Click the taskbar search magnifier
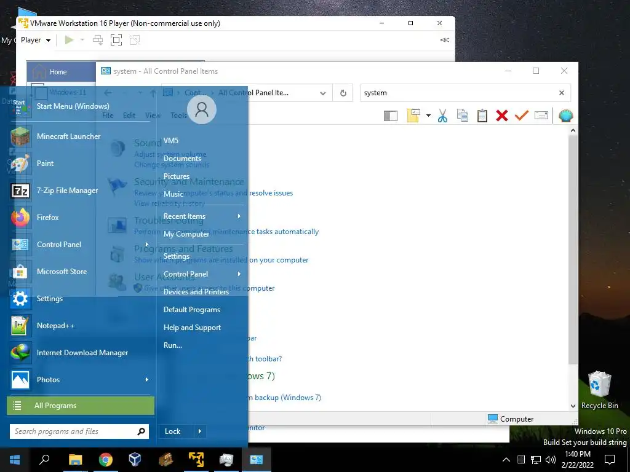Viewport: 630px width, 472px height. pos(44,460)
